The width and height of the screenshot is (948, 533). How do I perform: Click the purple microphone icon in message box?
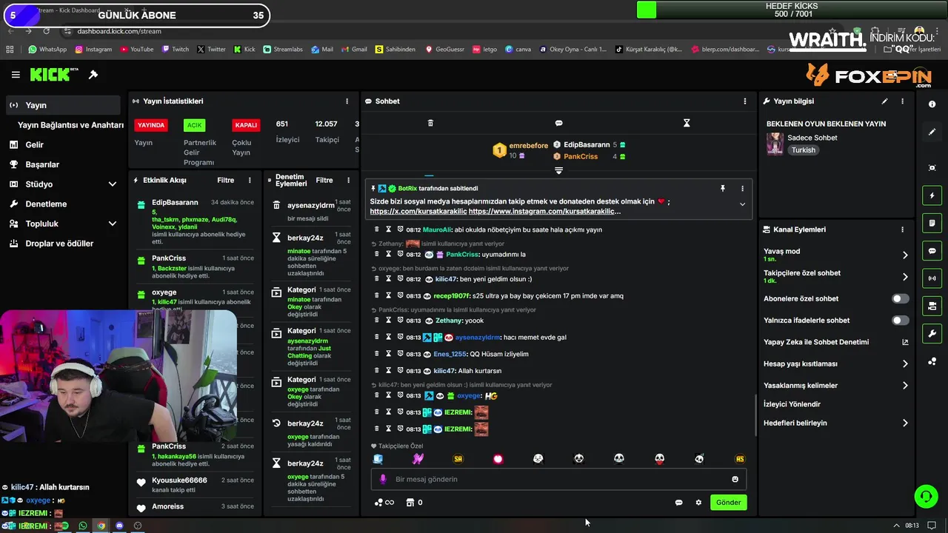coord(383,479)
